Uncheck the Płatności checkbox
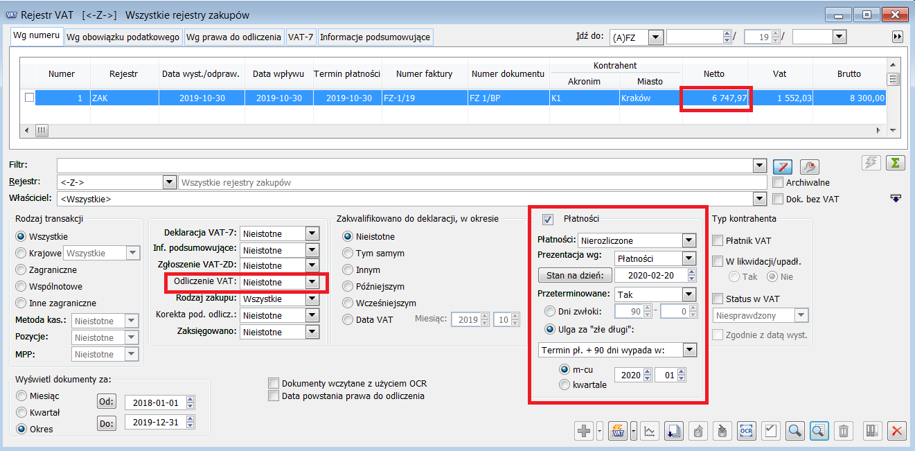Image resolution: width=915 pixels, height=451 pixels. pos(547,220)
